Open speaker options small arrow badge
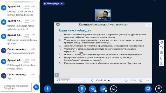 [95, 91]
